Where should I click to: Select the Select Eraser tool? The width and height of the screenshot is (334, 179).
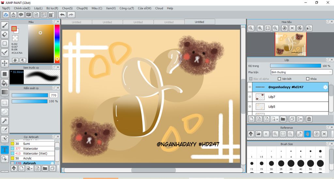click(x=5, y=139)
